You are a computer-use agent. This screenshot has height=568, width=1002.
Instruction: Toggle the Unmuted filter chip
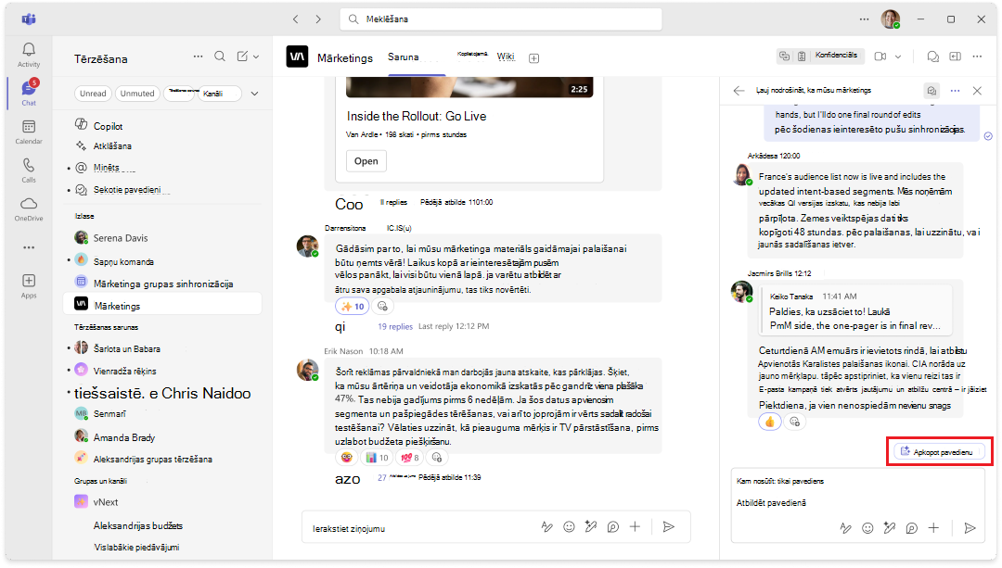137,94
